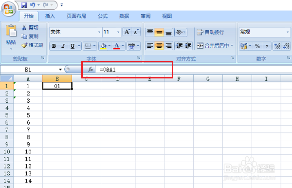Click the 粘贴 paste clipboard icon
292x188 pixels.
(x=11, y=31)
